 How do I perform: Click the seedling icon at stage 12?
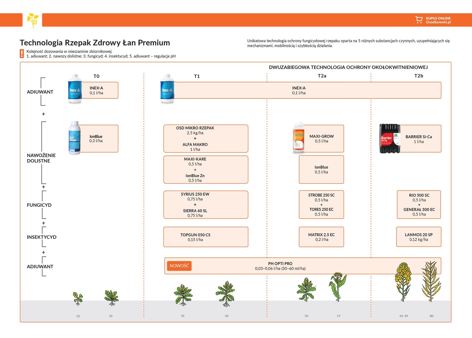click(78, 298)
